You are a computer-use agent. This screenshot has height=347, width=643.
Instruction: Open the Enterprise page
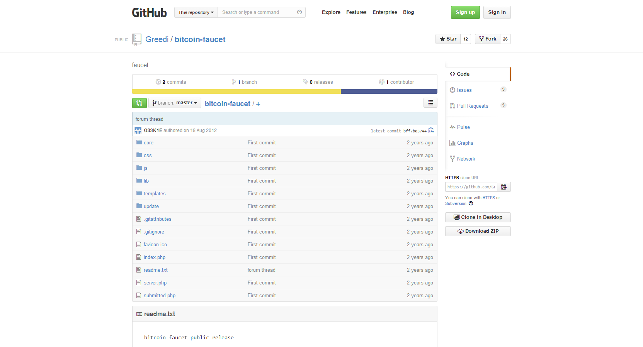click(385, 12)
